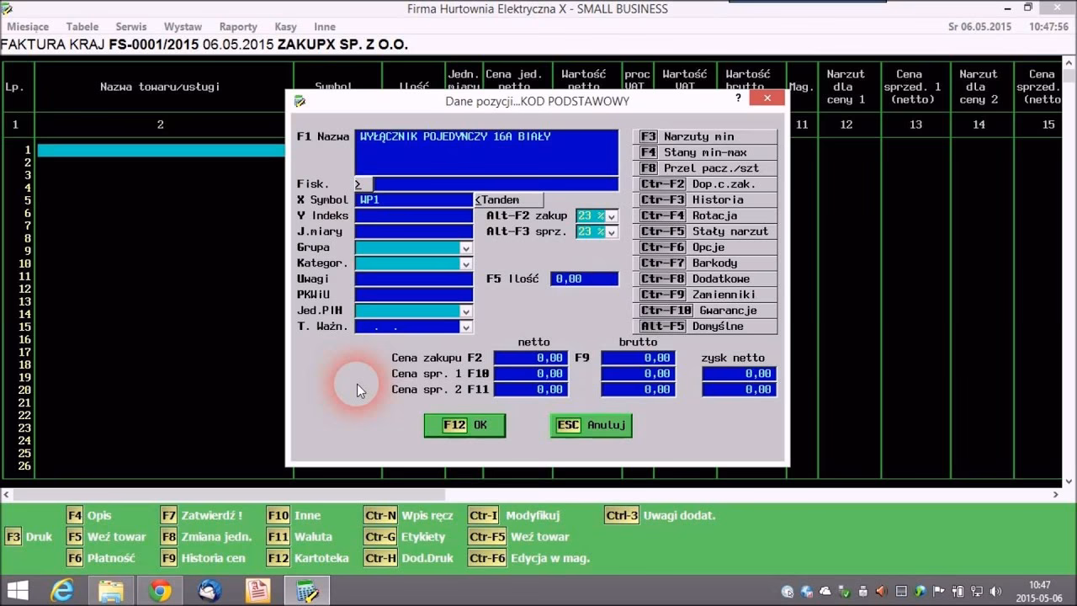Open the Tabele menu
Image resolution: width=1077 pixels, height=606 pixels.
[x=82, y=27]
